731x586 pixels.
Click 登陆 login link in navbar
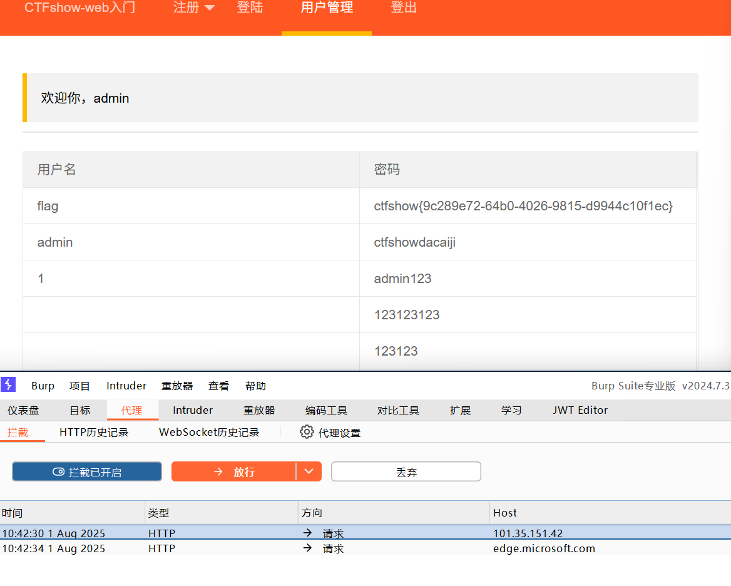250,8
